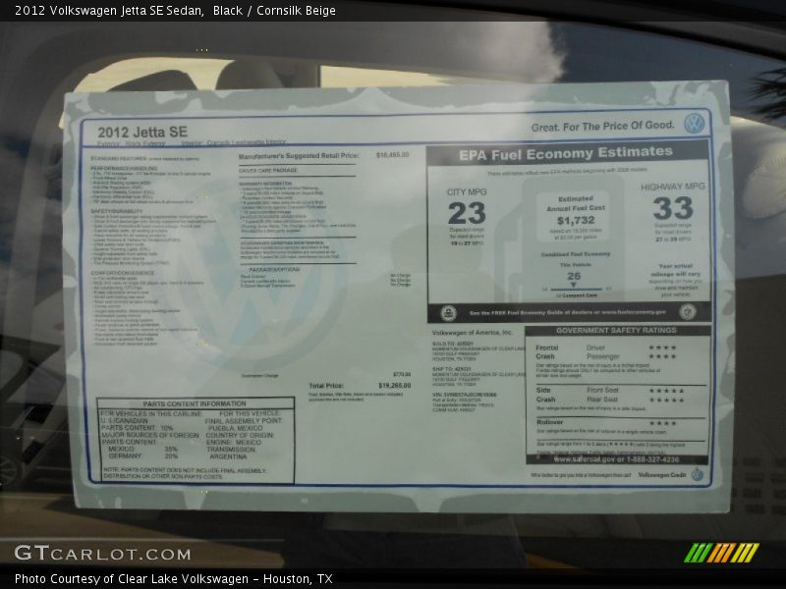
Task: Click the safercar.gov phone number banner
Action: click(616, 459)
